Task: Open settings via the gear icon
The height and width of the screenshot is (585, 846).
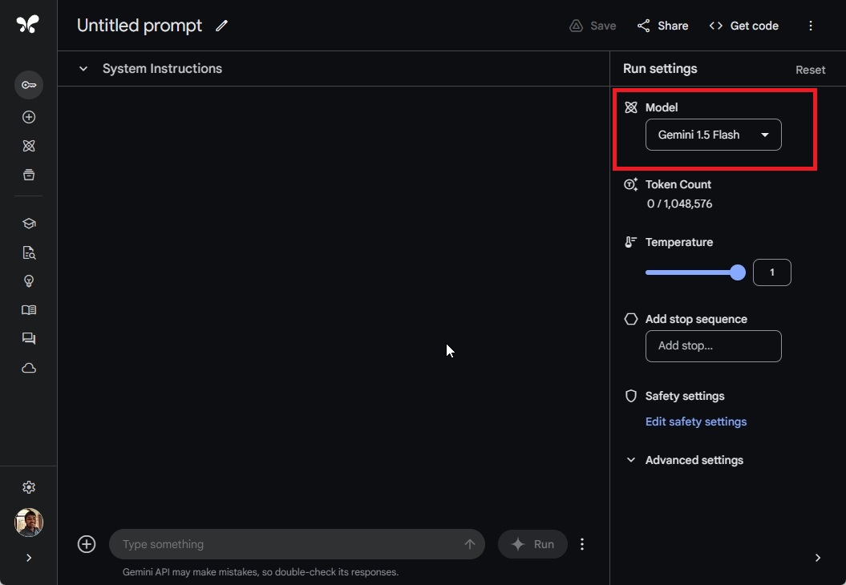Action: click(x=29, y=487)
